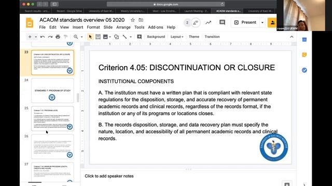332x186 pixels.
Task: Open the File menu
Action: coord(43,27)
